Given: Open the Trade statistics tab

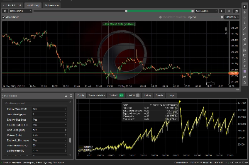Looking at the screenshot, I should tap(97, 95).
